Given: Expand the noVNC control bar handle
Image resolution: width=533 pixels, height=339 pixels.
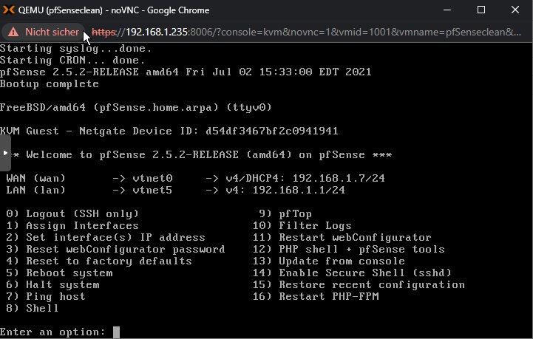Looking at the screenshot, I should 5,153.
